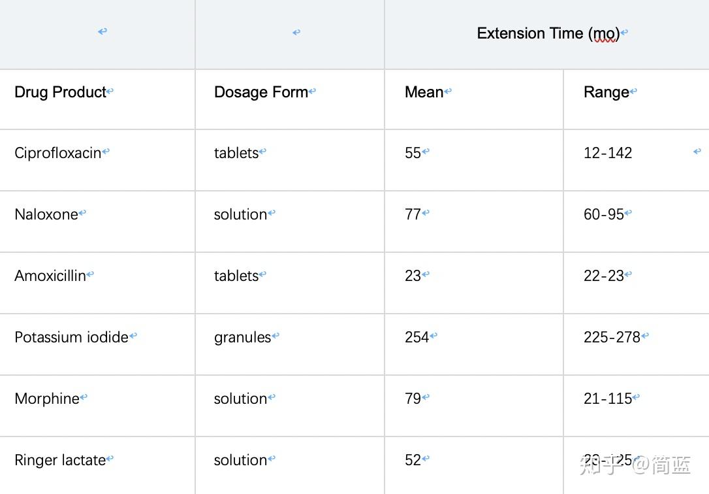Click the range value 12-142
The image size is (709, 494).
pyautogui.click(x=608, y=153)
